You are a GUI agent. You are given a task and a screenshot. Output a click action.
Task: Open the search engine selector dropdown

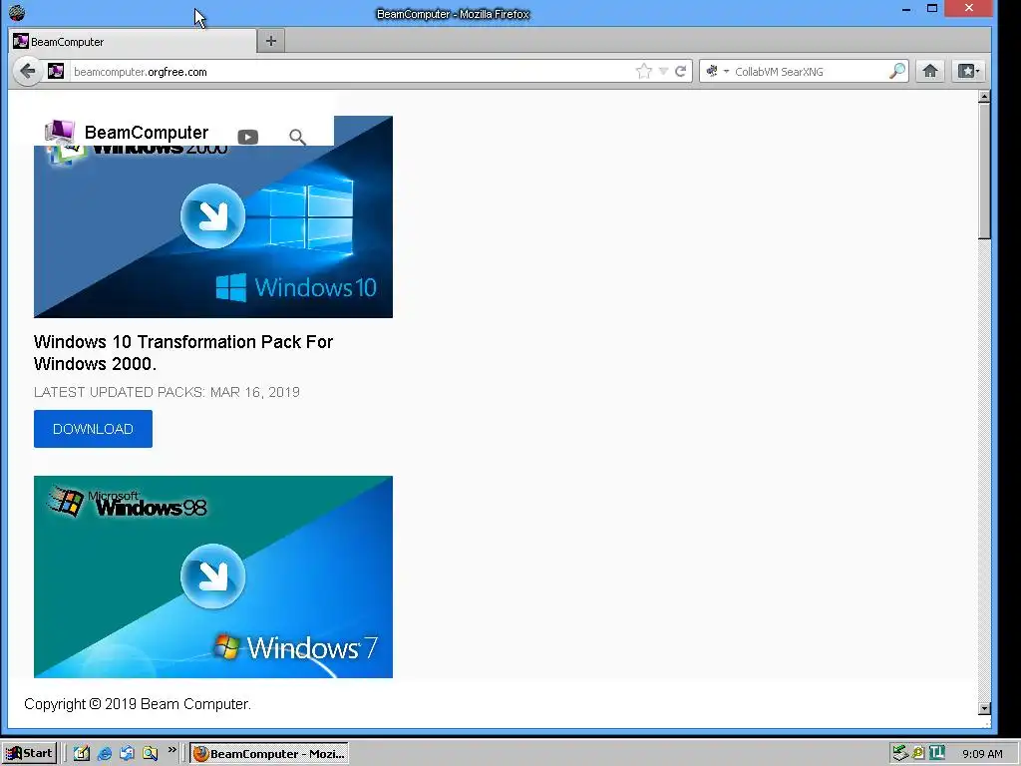pos(717,71)
